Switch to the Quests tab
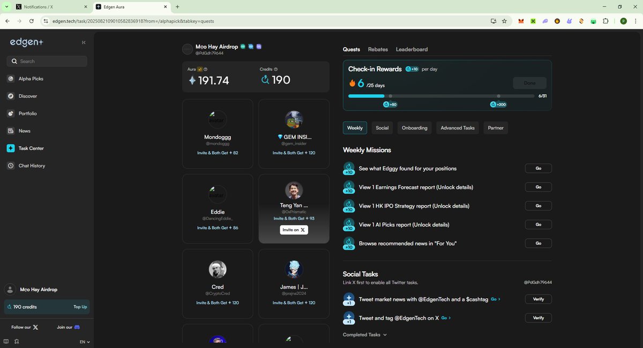This screenshot has width=643, height=348. pyautogui.click(x=352, y=49)
